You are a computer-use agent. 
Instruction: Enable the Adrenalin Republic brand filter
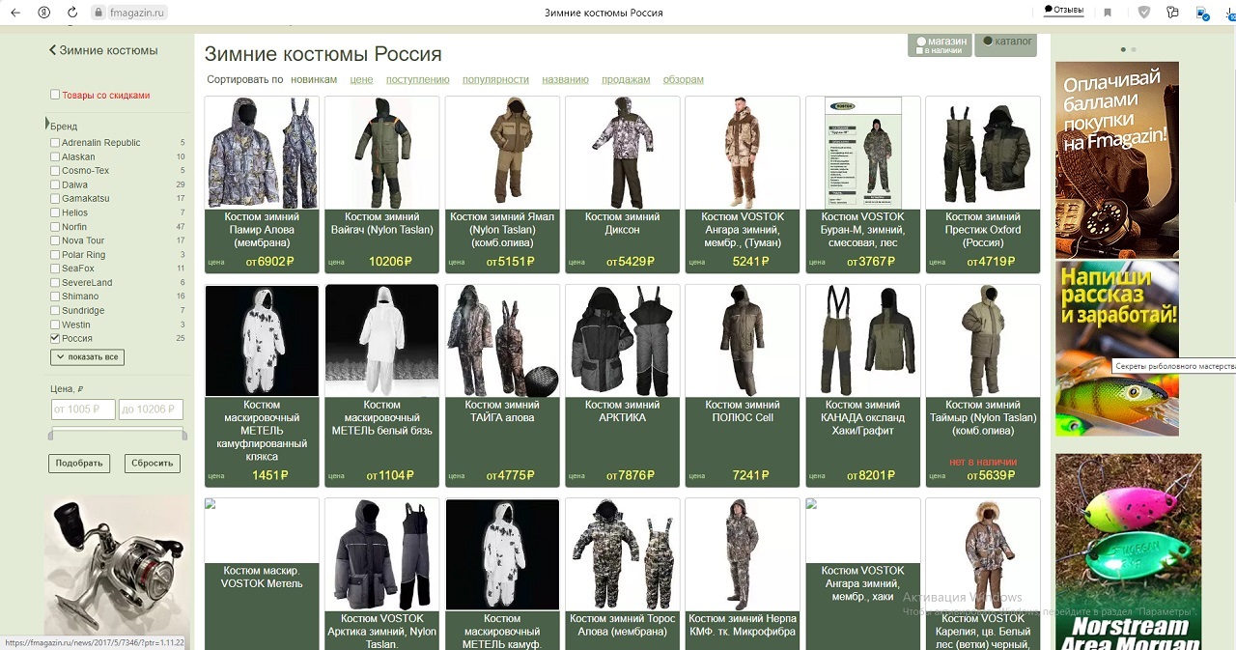point(55,143)
